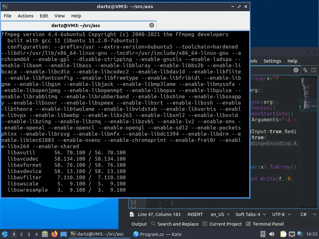319x239 pixels.
Task: Switch to virtual desktop 1
Action: click(x=14, y=234)
